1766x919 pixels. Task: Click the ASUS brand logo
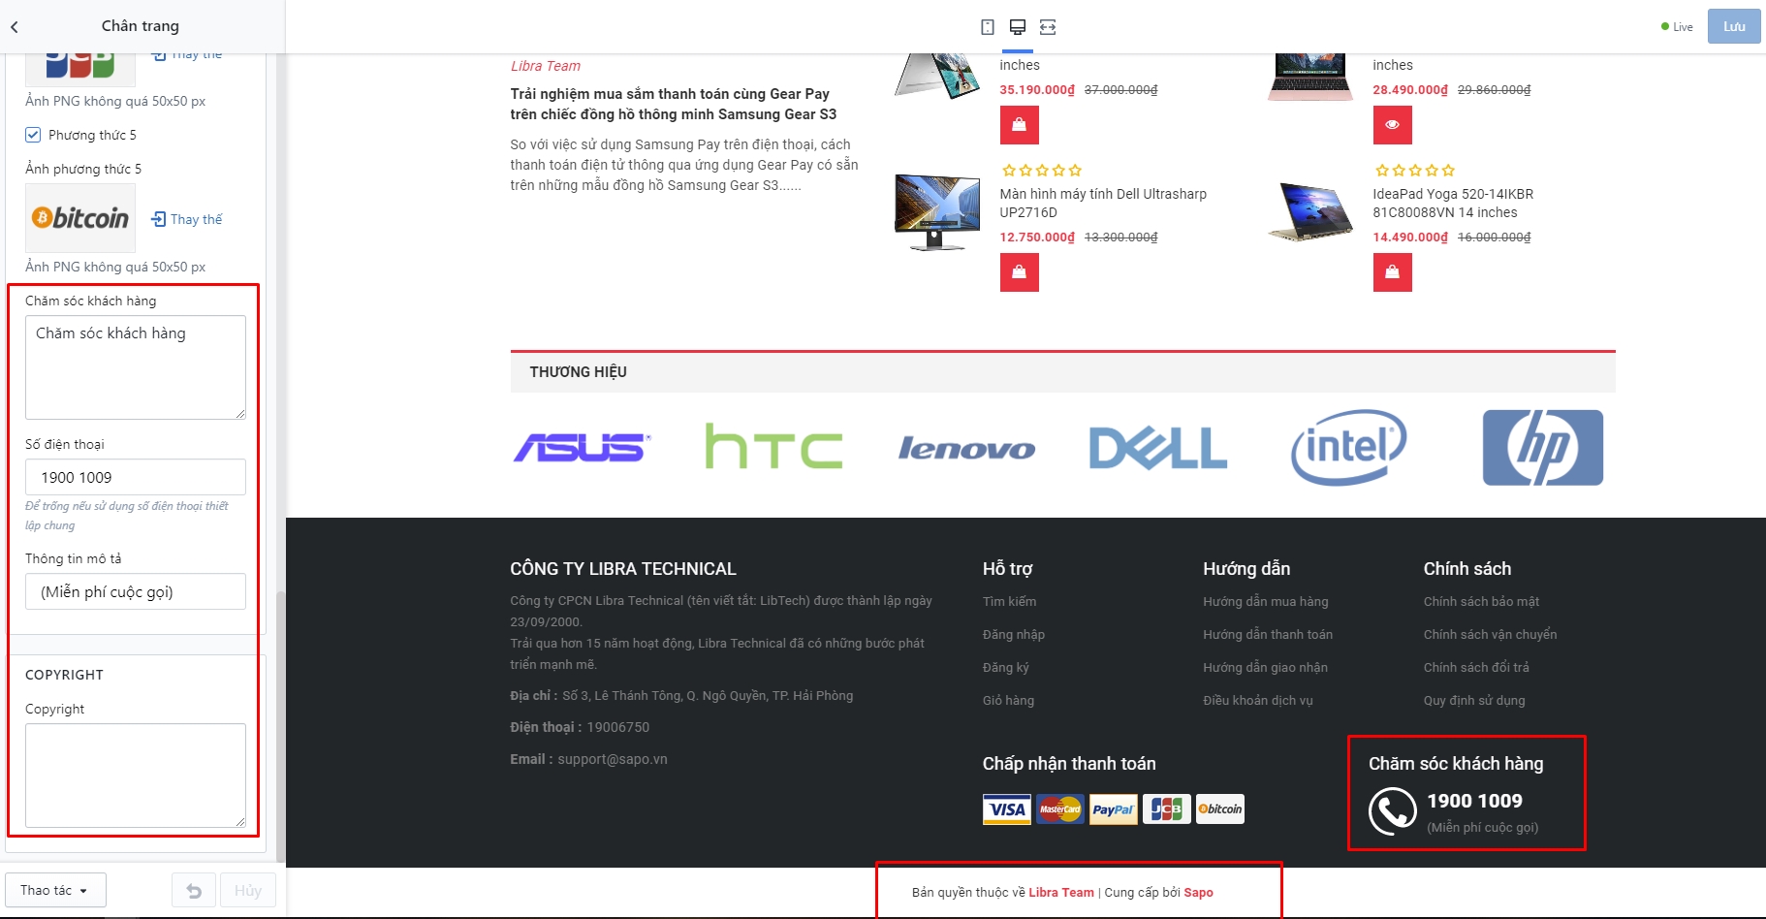582,448
